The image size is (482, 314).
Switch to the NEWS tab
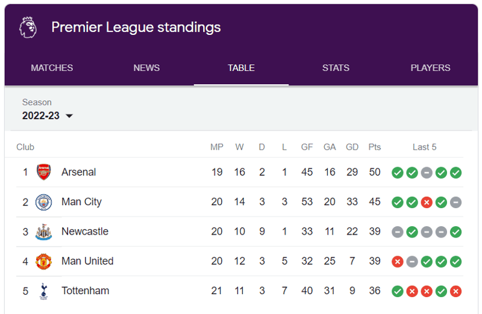point(146,68)
